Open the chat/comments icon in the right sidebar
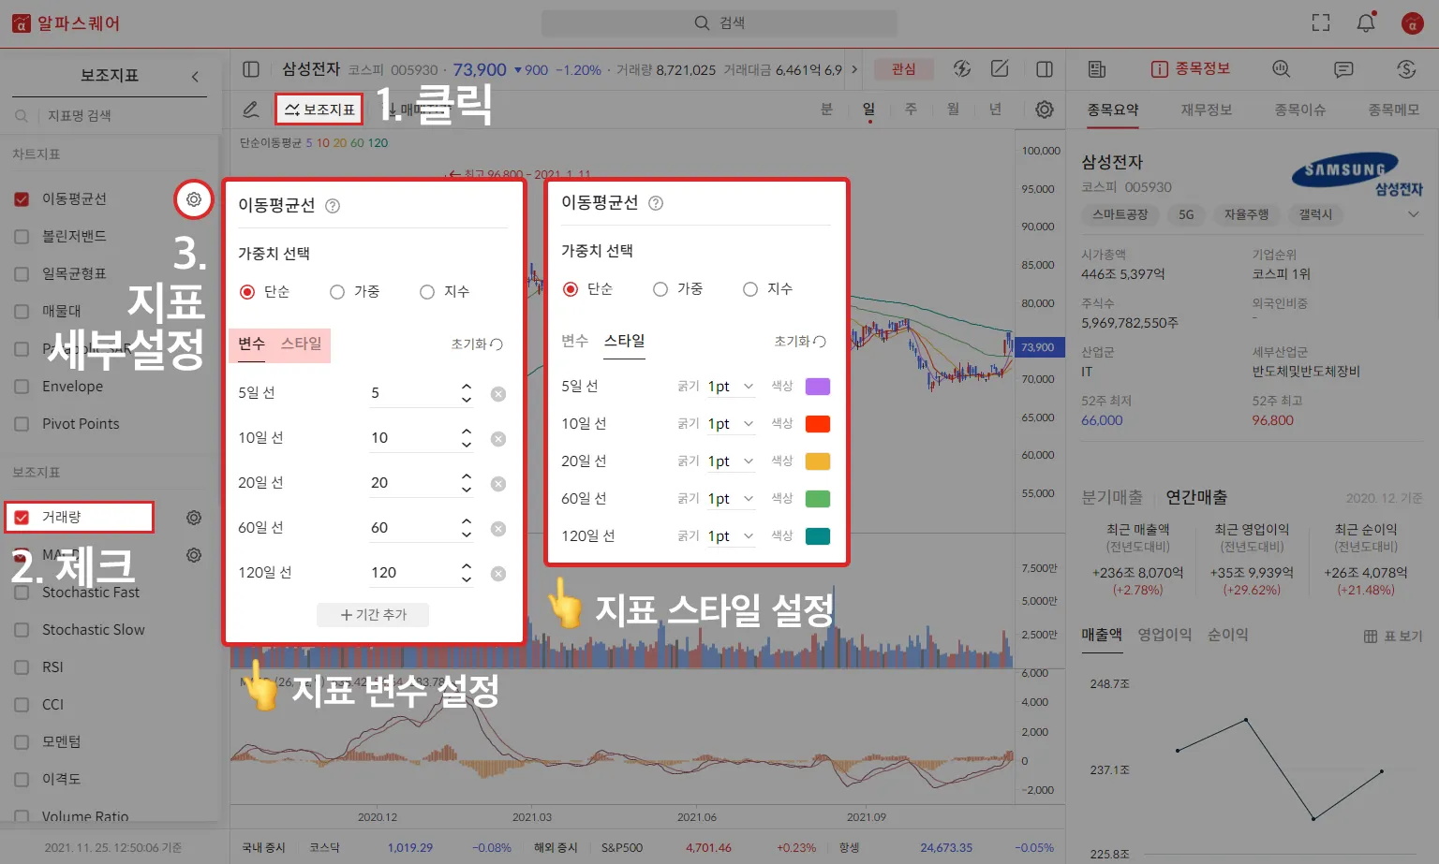The width and height of the screenshot is (1439, 864). [x=1343, y=69]
